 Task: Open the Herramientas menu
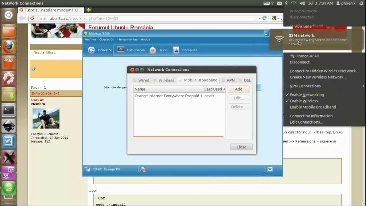point(128,39)
